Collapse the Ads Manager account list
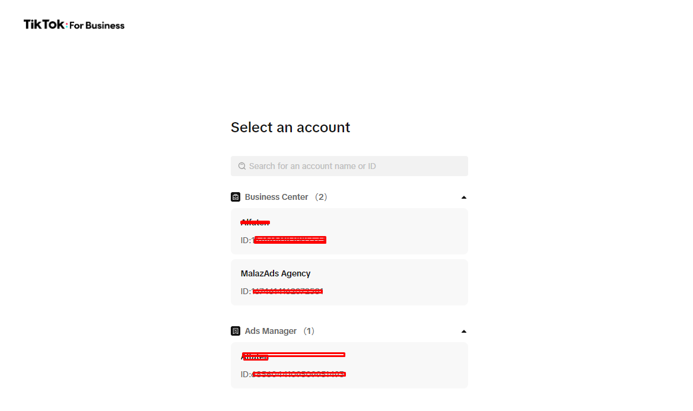The width and height of the screenshot is (693, 411). [x=464, y=331]
